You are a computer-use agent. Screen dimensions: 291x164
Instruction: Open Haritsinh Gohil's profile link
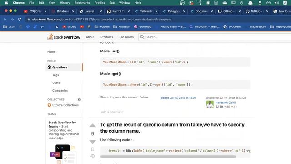point(226,102)
